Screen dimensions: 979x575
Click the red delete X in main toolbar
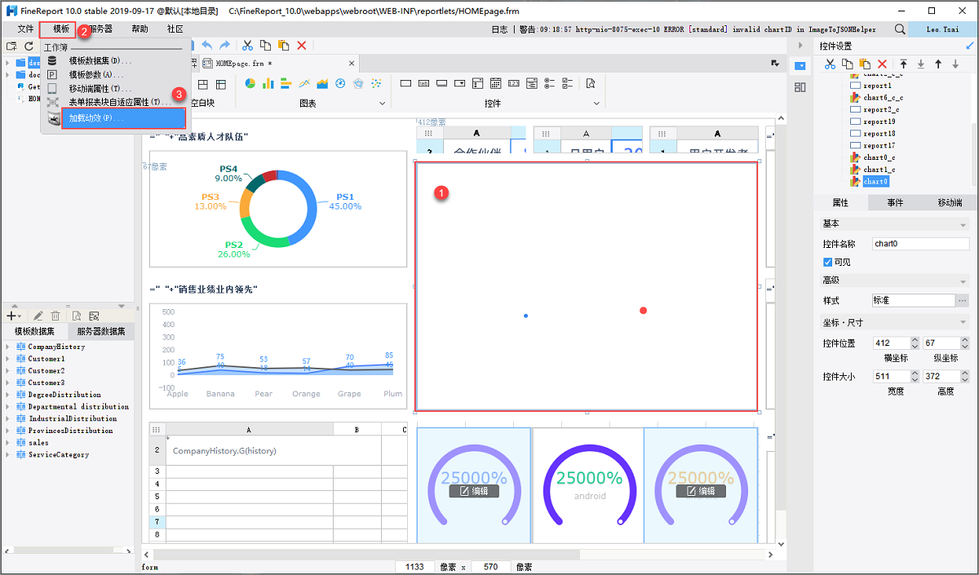point(302,46)
